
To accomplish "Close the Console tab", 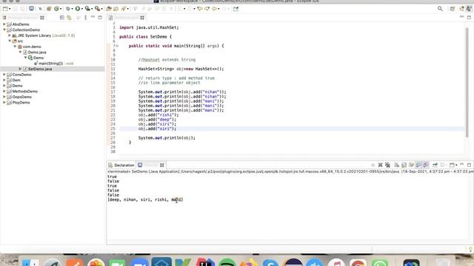I will (x=162, y=165).
